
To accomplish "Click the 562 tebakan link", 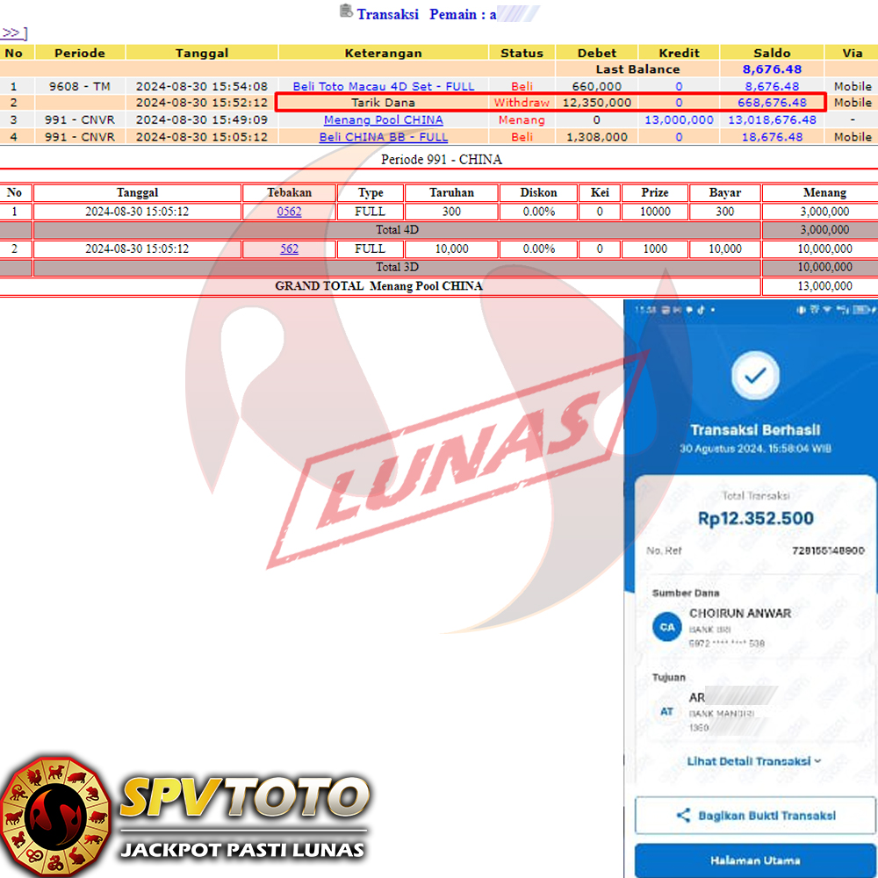I will tap(289, 248).
